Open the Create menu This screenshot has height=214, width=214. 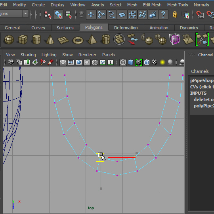(x=38, y=5)
